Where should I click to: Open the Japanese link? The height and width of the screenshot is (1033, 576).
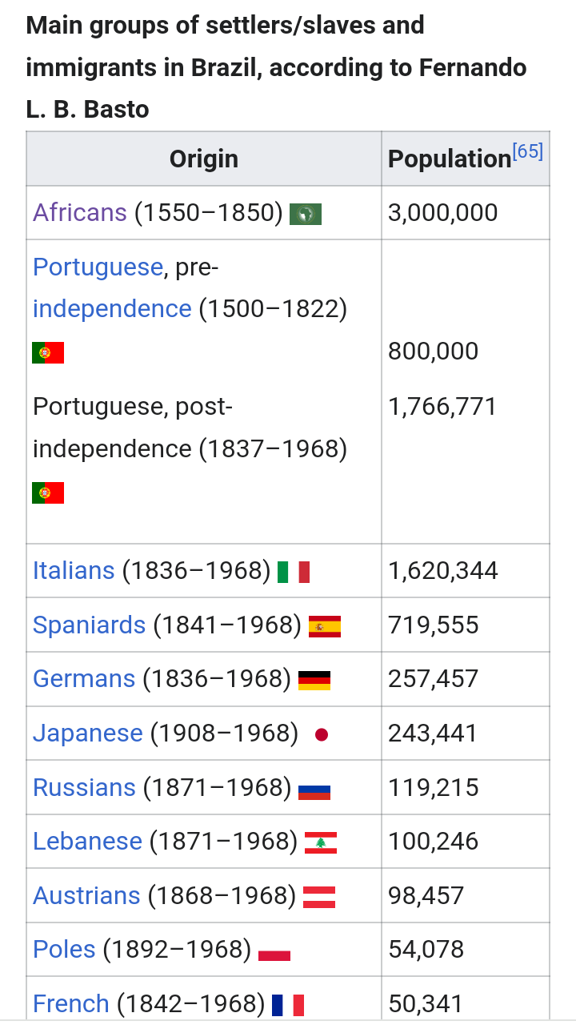(88, 733)
